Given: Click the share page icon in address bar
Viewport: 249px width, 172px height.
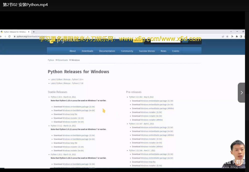Looking at the screenshot, I should click(223, 36).
